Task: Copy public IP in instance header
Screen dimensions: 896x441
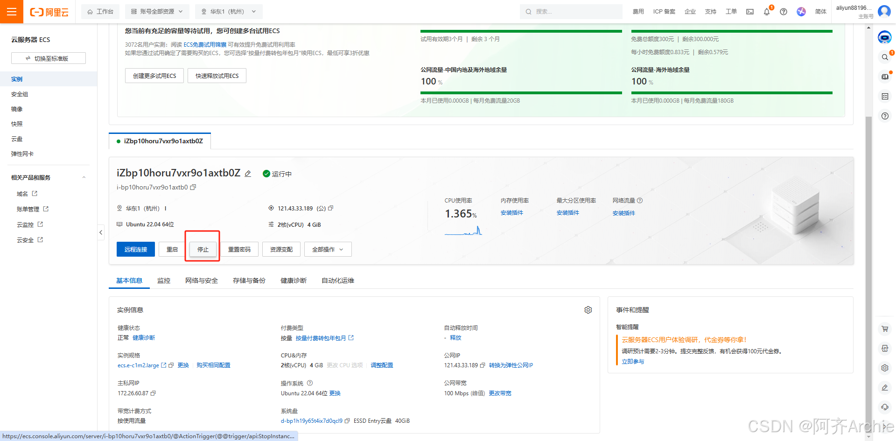Action: coord(331,208)
